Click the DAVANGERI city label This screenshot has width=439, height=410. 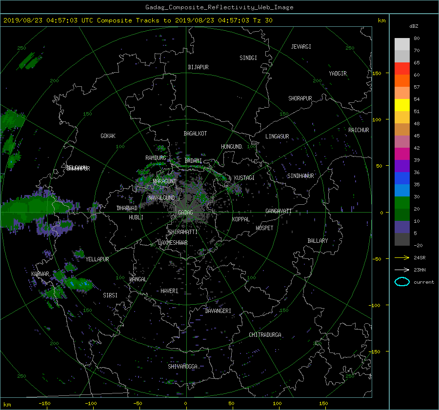pyautogui.click(x=218, y=311)
